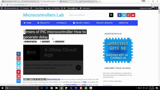This screenshot has width=160, height=90.
Task: Click the No Comments link
Action: [60, 42]
